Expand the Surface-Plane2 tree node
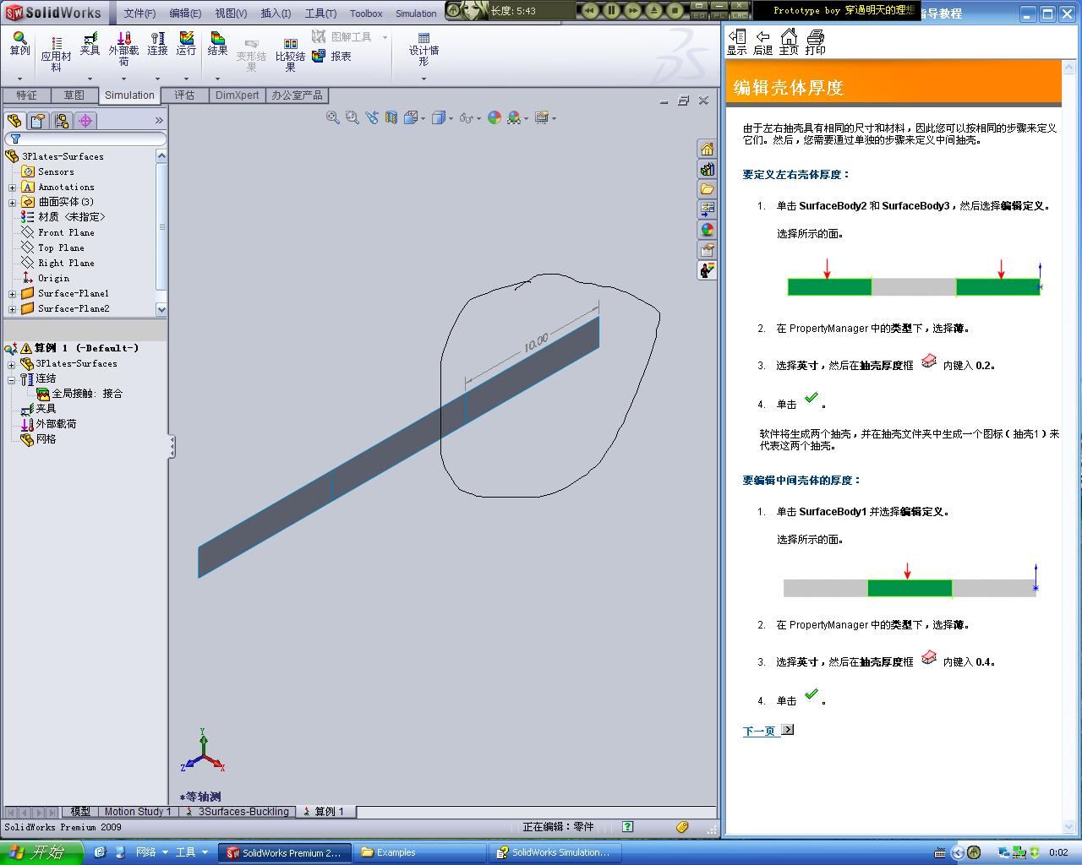The height and width of the screenshot is (865, 1082). click(x=12, y=309)
